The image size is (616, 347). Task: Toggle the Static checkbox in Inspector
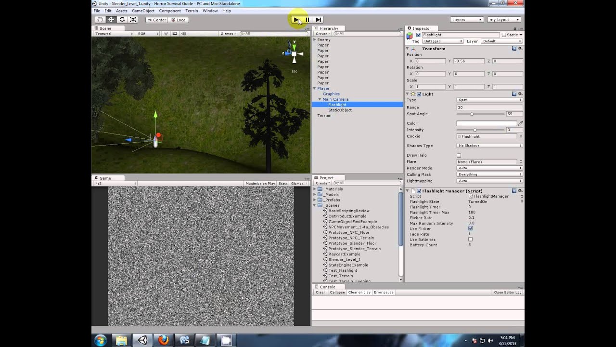(504, 35)
